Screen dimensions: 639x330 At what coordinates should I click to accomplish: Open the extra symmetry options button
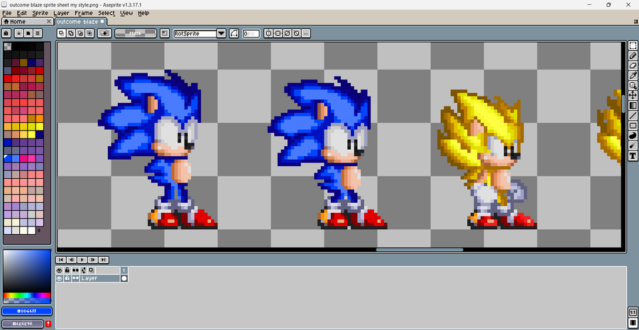306,33
